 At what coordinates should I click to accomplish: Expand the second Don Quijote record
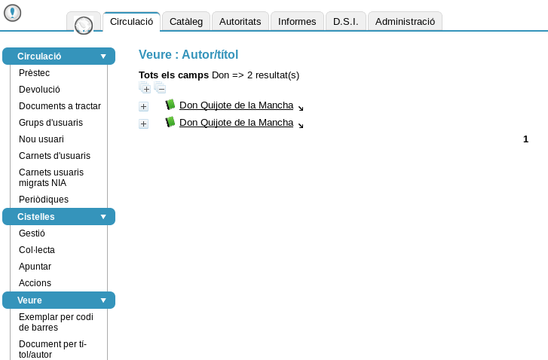pos(143,124)
